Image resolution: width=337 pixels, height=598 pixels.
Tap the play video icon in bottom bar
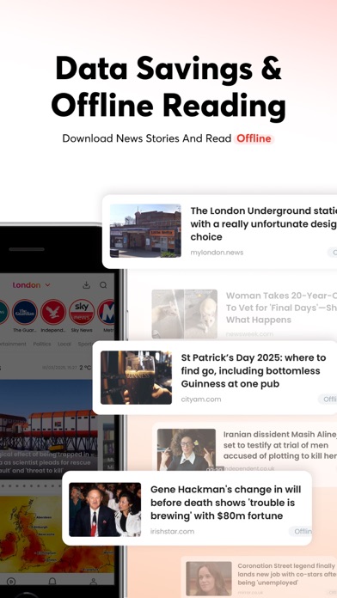(x=11, y=581)
